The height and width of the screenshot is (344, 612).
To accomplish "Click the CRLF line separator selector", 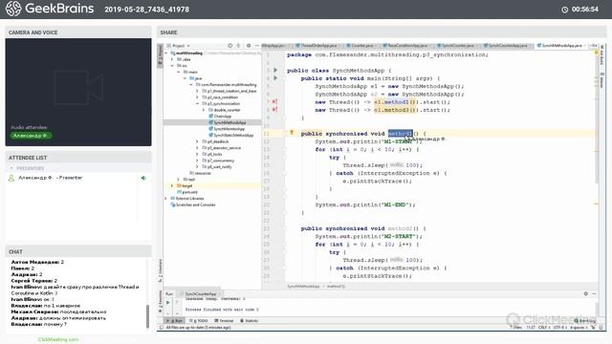I will (x=543, y=328).
